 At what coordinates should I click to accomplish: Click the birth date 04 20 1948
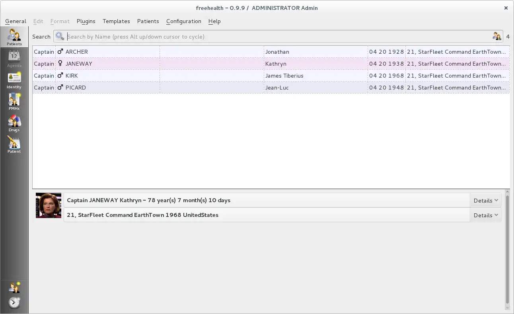coord(386,88)
